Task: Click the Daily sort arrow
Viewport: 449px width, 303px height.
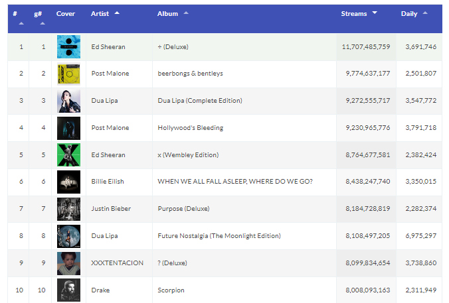Action: tap(425, 13)
